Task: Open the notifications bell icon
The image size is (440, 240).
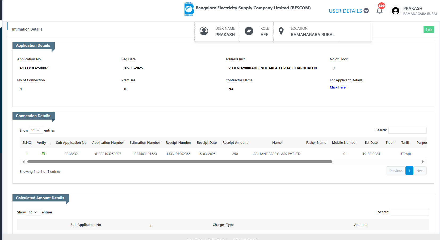Action: coord(379,11)
